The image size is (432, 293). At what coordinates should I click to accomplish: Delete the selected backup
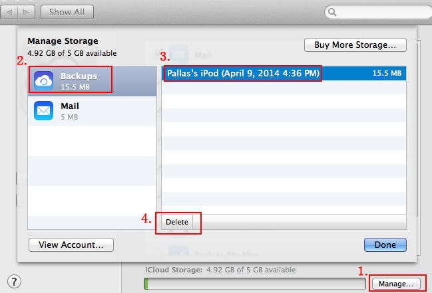click(177, 222)
